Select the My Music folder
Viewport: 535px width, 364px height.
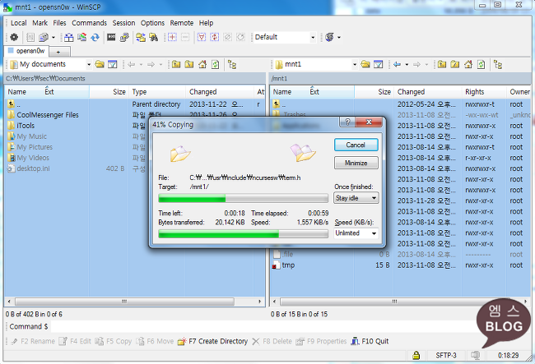tap(32, 136)
